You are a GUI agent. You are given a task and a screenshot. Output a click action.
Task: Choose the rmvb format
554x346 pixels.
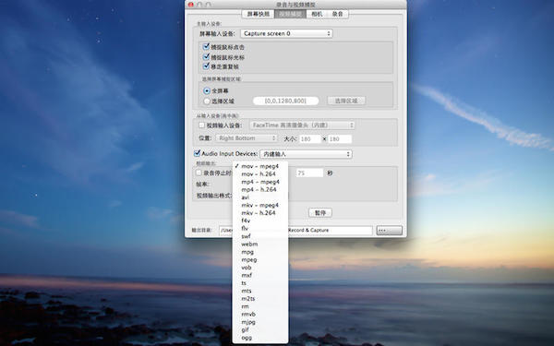[x=260, y=314]
